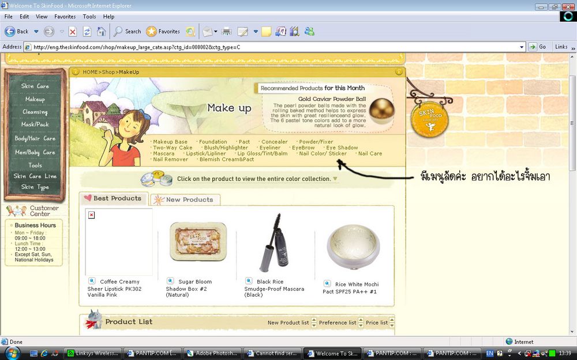Open the Favorites star pane
This screenshot has width=577, height=360.
click(163, 32)
